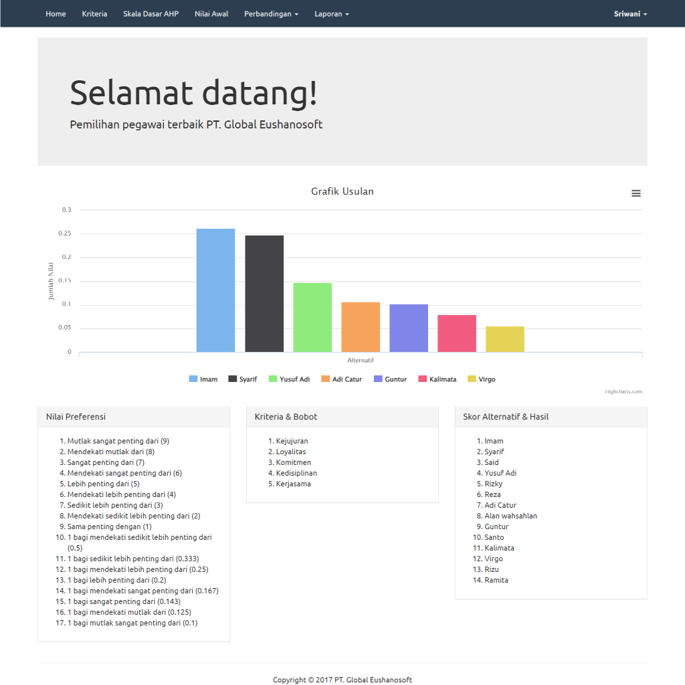
Task: Open the Highcharts chart context menu
Action: pos(635,193)
